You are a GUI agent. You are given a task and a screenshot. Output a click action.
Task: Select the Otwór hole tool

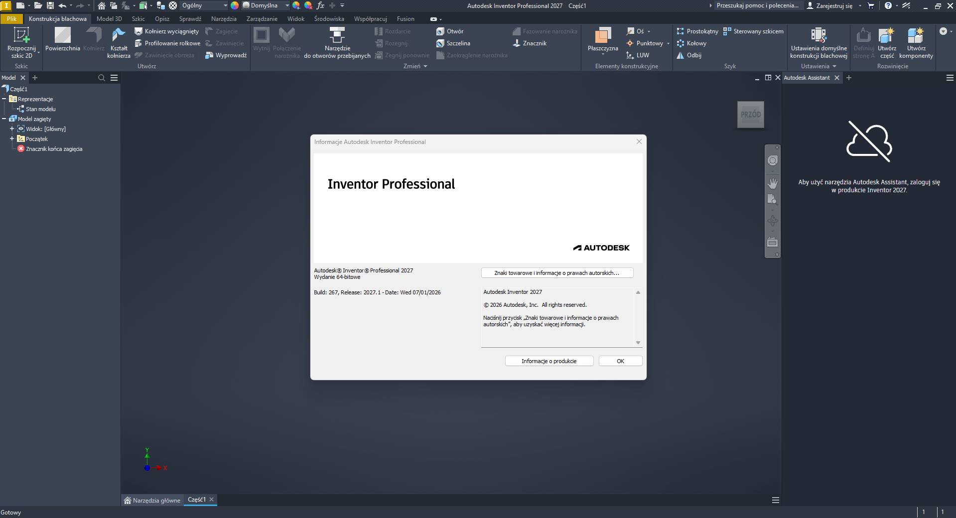pyautogui.click(x=450, y=31)
